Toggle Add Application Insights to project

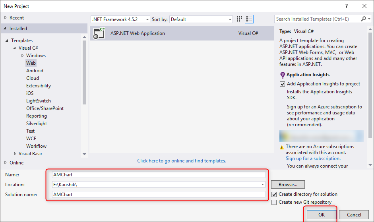pyautogui.click(x=283, y=84)
